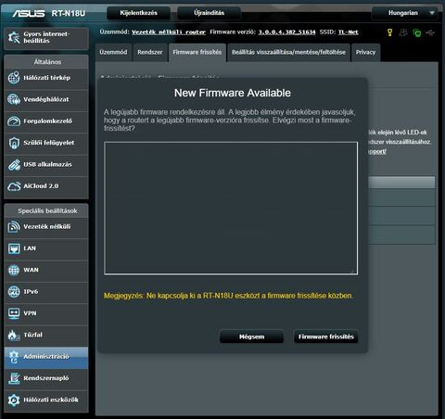Open firmware version 3.0.0.4.382_51634 link

click(x=286, y=32)
